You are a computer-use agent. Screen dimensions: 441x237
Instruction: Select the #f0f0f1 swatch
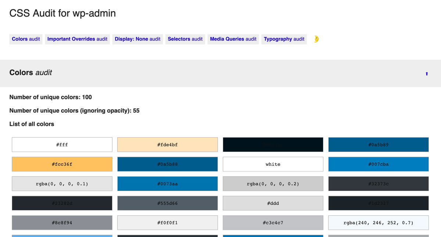tap(168, 223)
